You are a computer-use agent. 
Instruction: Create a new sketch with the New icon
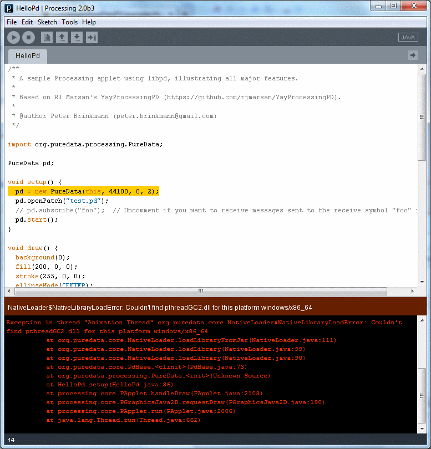click(x=47, y=38)
